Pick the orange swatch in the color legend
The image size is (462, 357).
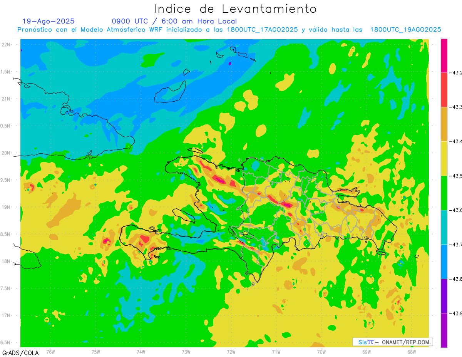[x=444, y=124]
